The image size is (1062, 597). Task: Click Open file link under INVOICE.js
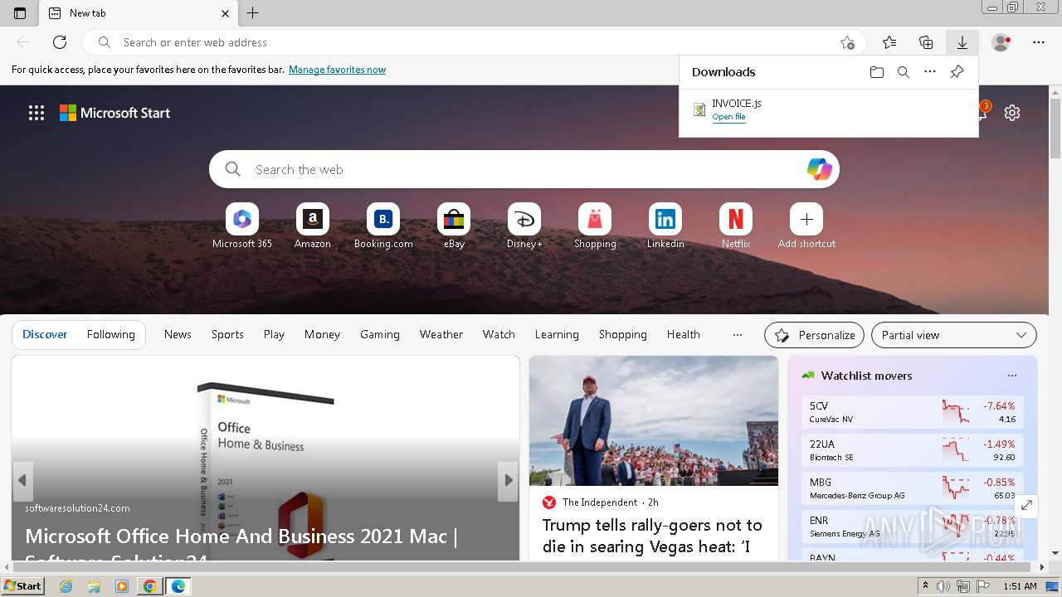pos(728,117)
